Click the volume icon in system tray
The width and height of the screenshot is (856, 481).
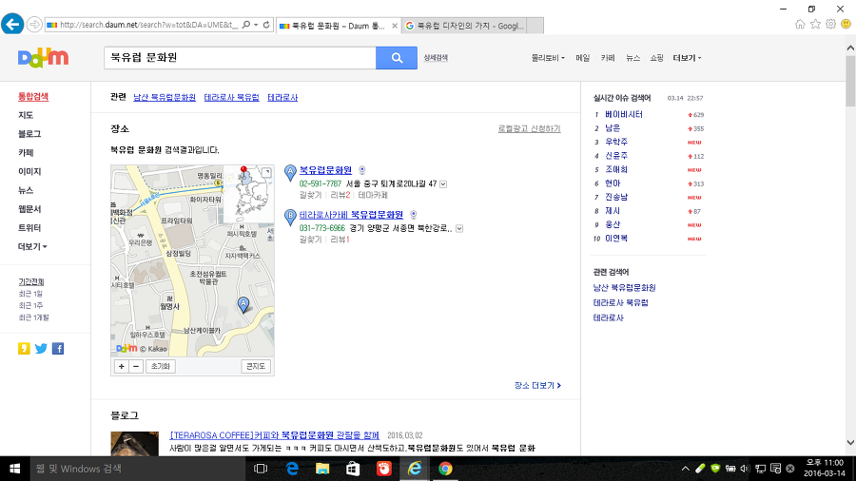click(x=745, y=469)
